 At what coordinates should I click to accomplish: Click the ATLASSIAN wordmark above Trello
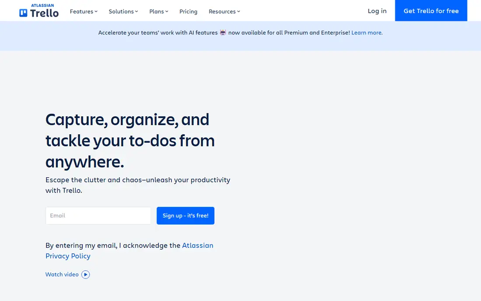42,5
